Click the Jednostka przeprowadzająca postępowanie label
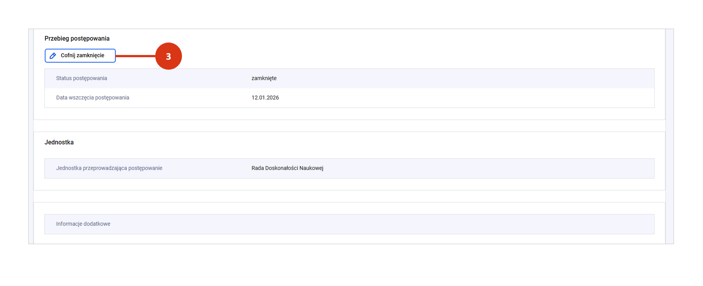This screenshot has height=286, width=703. coord(109,168)
